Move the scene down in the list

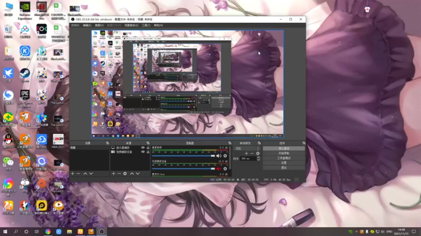pyautogui.click(x=91, y=174)
